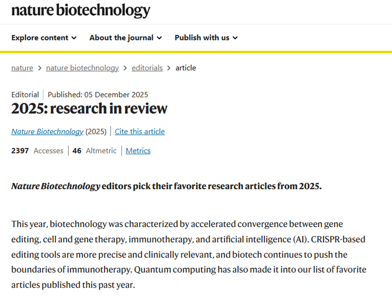Click the yellow divider line under navigation
The width and height of the screenshot is (392, 296).
click(x=196, y=52)
